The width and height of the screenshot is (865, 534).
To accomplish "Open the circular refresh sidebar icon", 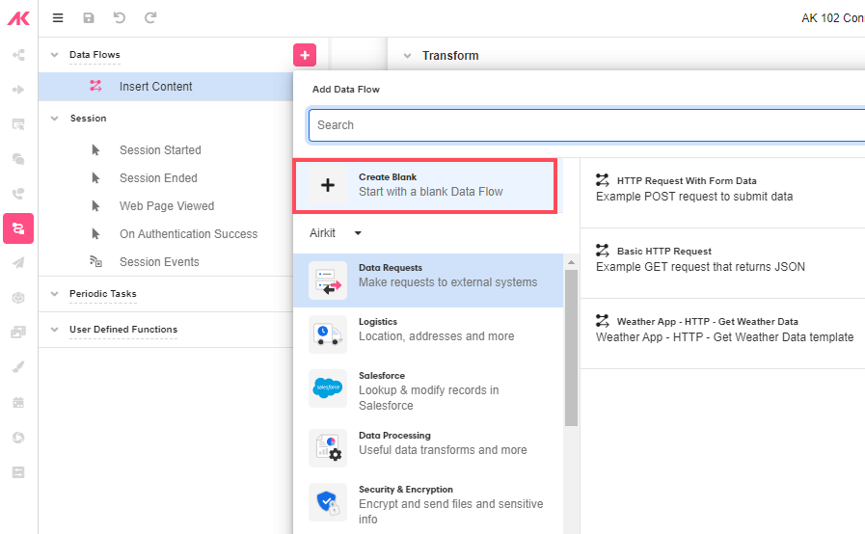I will point(18,438).
